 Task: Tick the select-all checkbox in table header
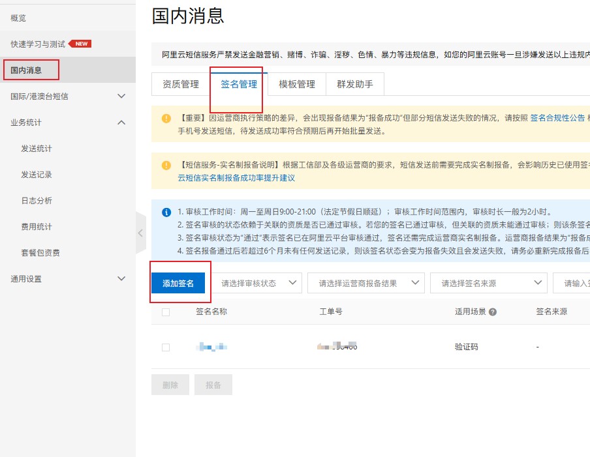point(166,312)
